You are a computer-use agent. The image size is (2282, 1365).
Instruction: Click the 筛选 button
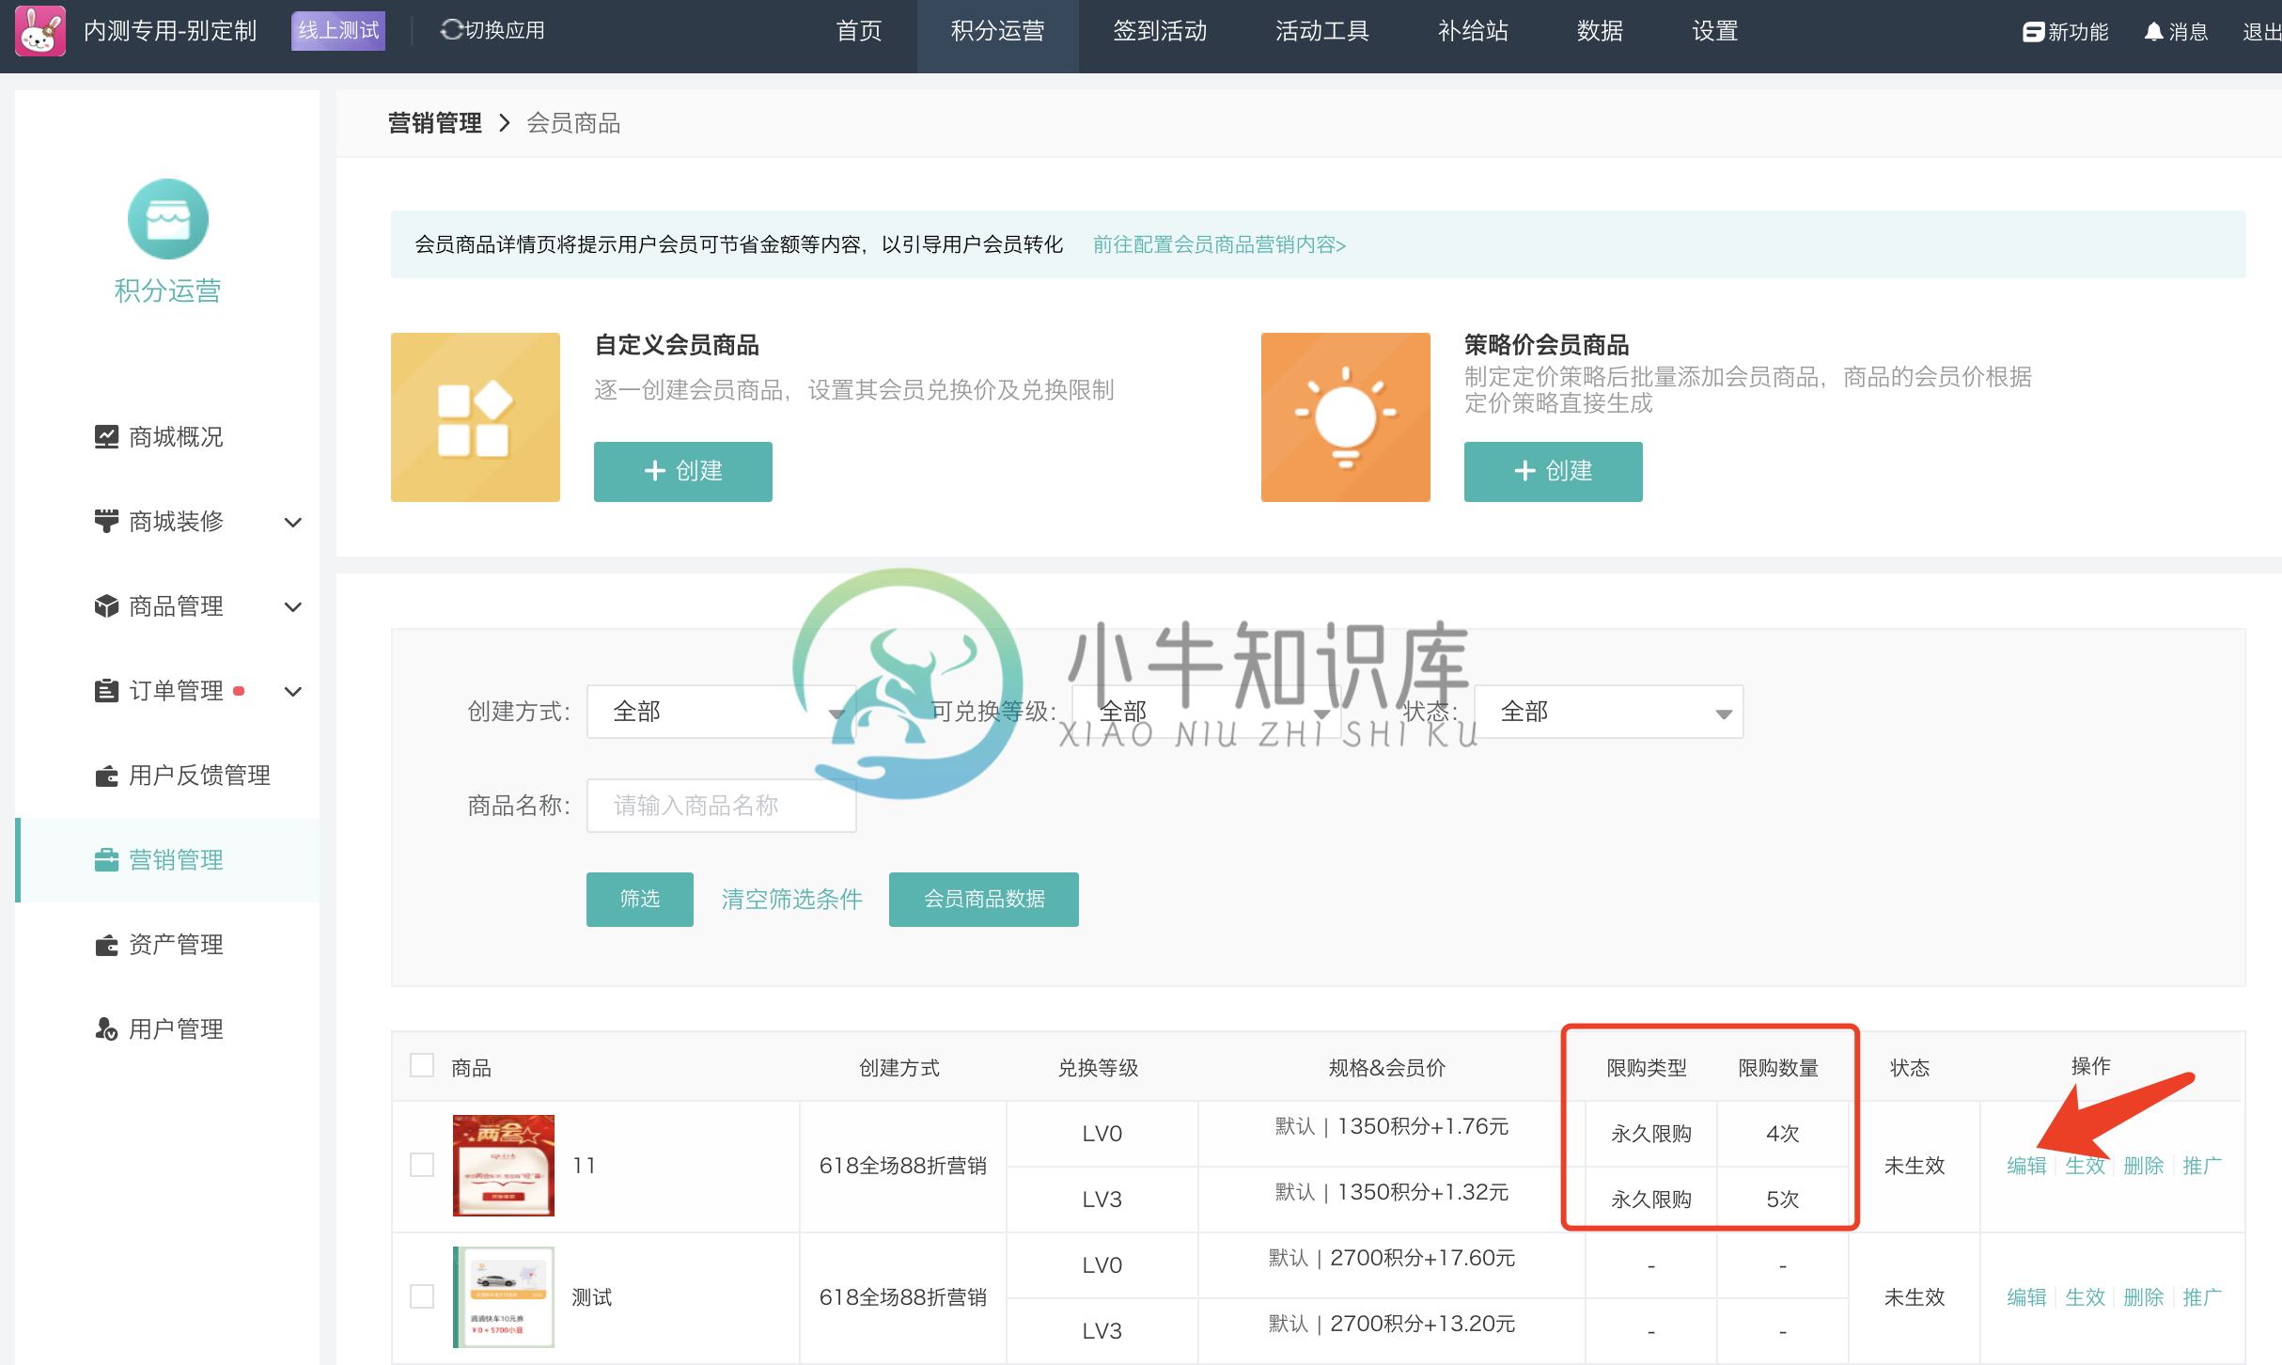tap(640, 900)
